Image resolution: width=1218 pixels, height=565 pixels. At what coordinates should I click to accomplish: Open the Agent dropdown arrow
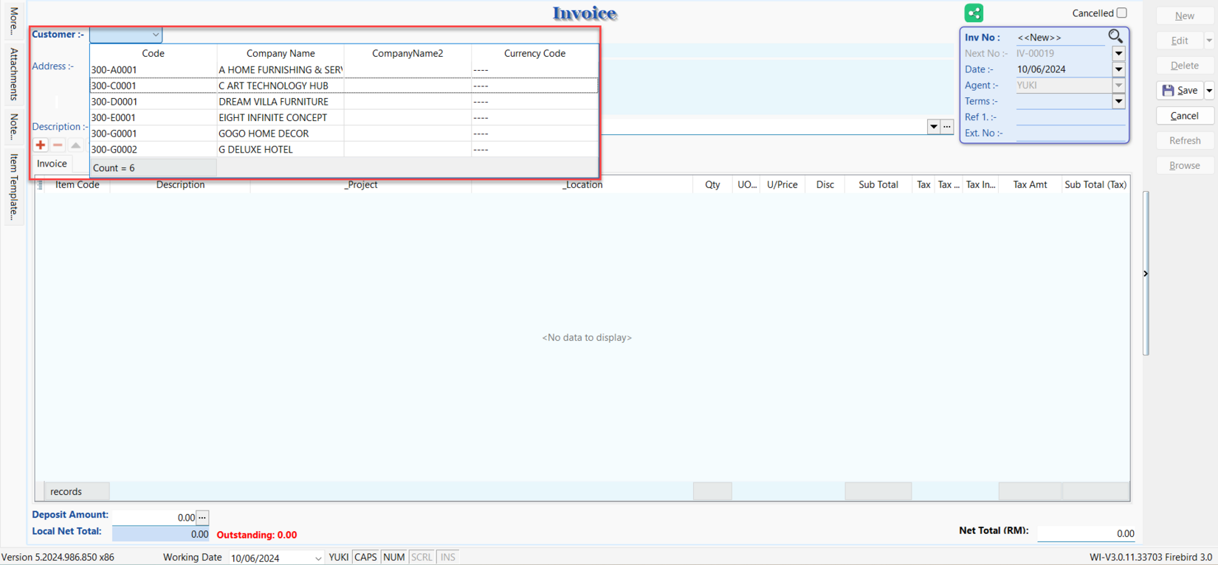[x=1118, y=86]
